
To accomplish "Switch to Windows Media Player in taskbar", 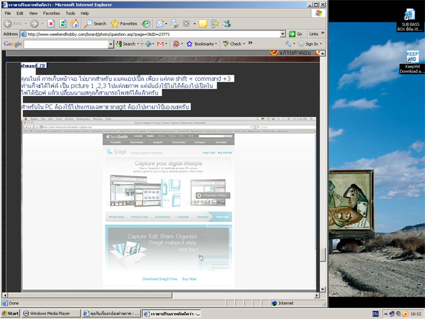I will click(x=49, y=314).
